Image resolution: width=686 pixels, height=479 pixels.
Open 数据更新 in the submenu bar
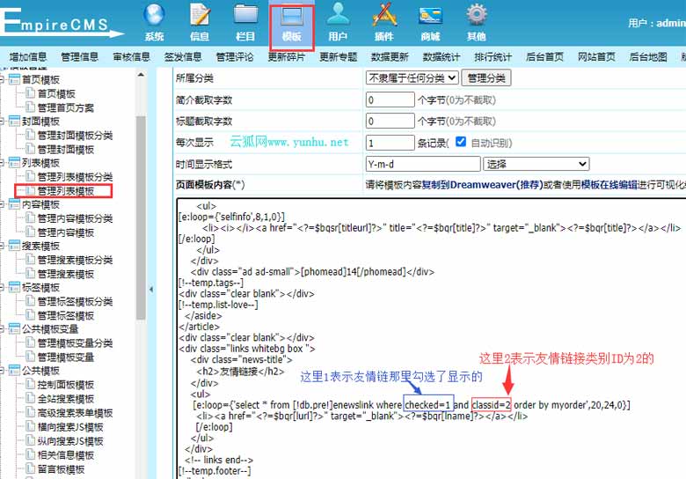(x=390, y=57)
